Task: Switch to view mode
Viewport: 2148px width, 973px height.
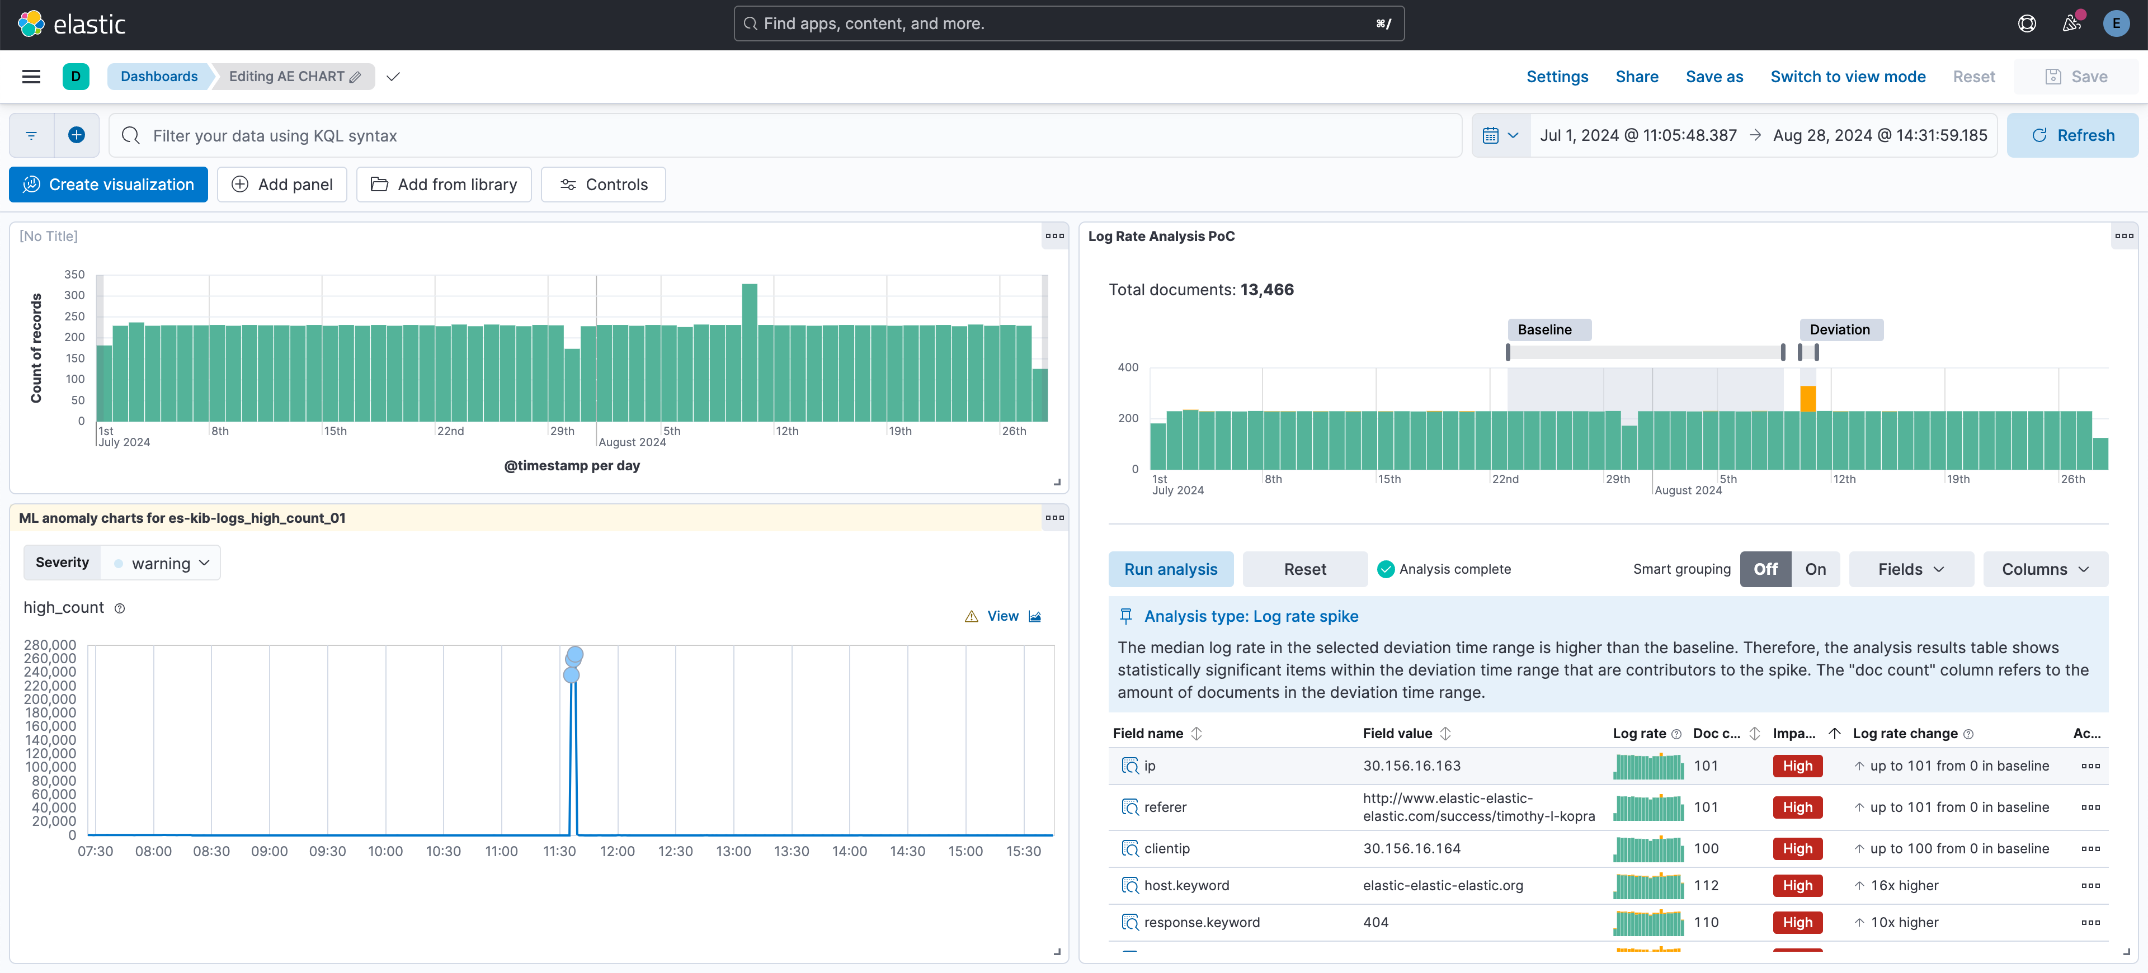Action: tap(1847, 77)
